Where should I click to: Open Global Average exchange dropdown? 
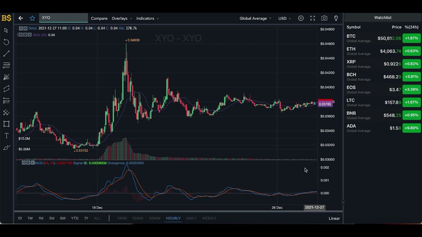tap(256, 18)
